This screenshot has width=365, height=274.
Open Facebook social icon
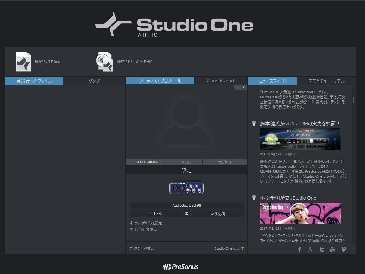(x=300, y=249)
